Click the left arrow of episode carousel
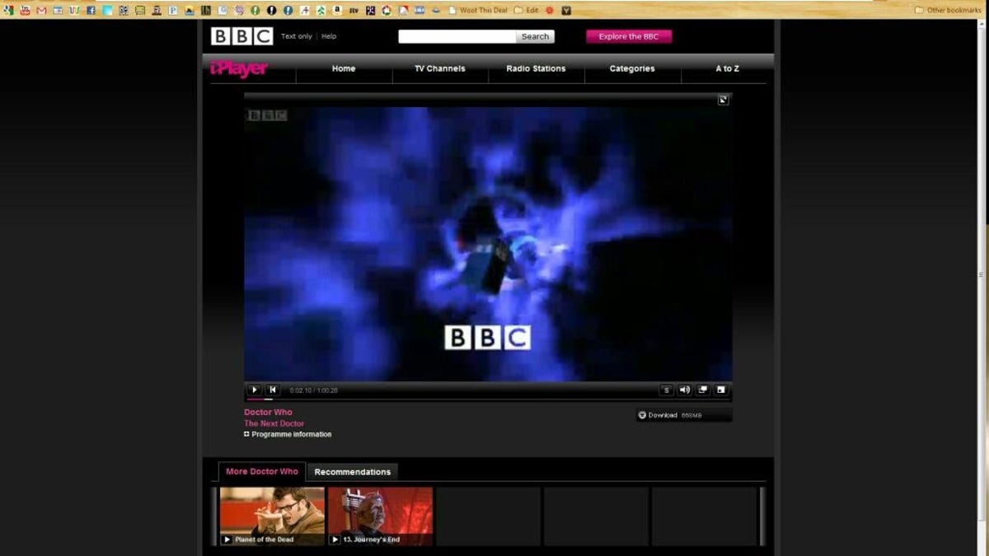989x556 pixels. tap(214, 516)
